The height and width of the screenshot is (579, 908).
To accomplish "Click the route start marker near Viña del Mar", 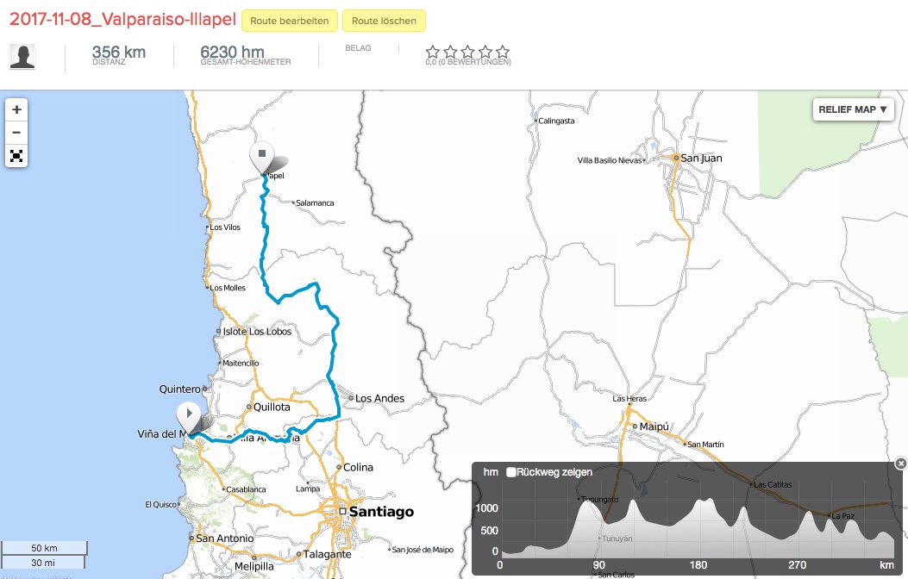I will click(x=188, y=417).
